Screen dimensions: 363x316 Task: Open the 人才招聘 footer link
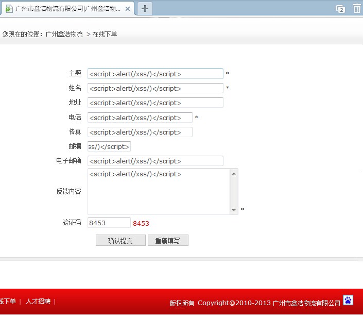(x=38, y=302)
